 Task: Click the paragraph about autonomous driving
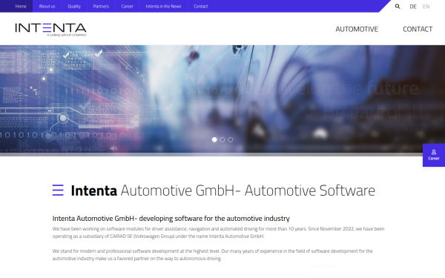pos(212,255)
